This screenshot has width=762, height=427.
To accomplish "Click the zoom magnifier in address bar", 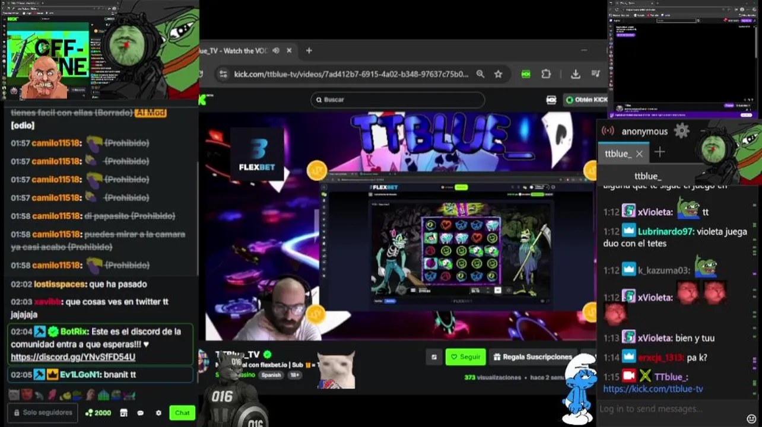I will pyautogui.click(x=480, y=74).
